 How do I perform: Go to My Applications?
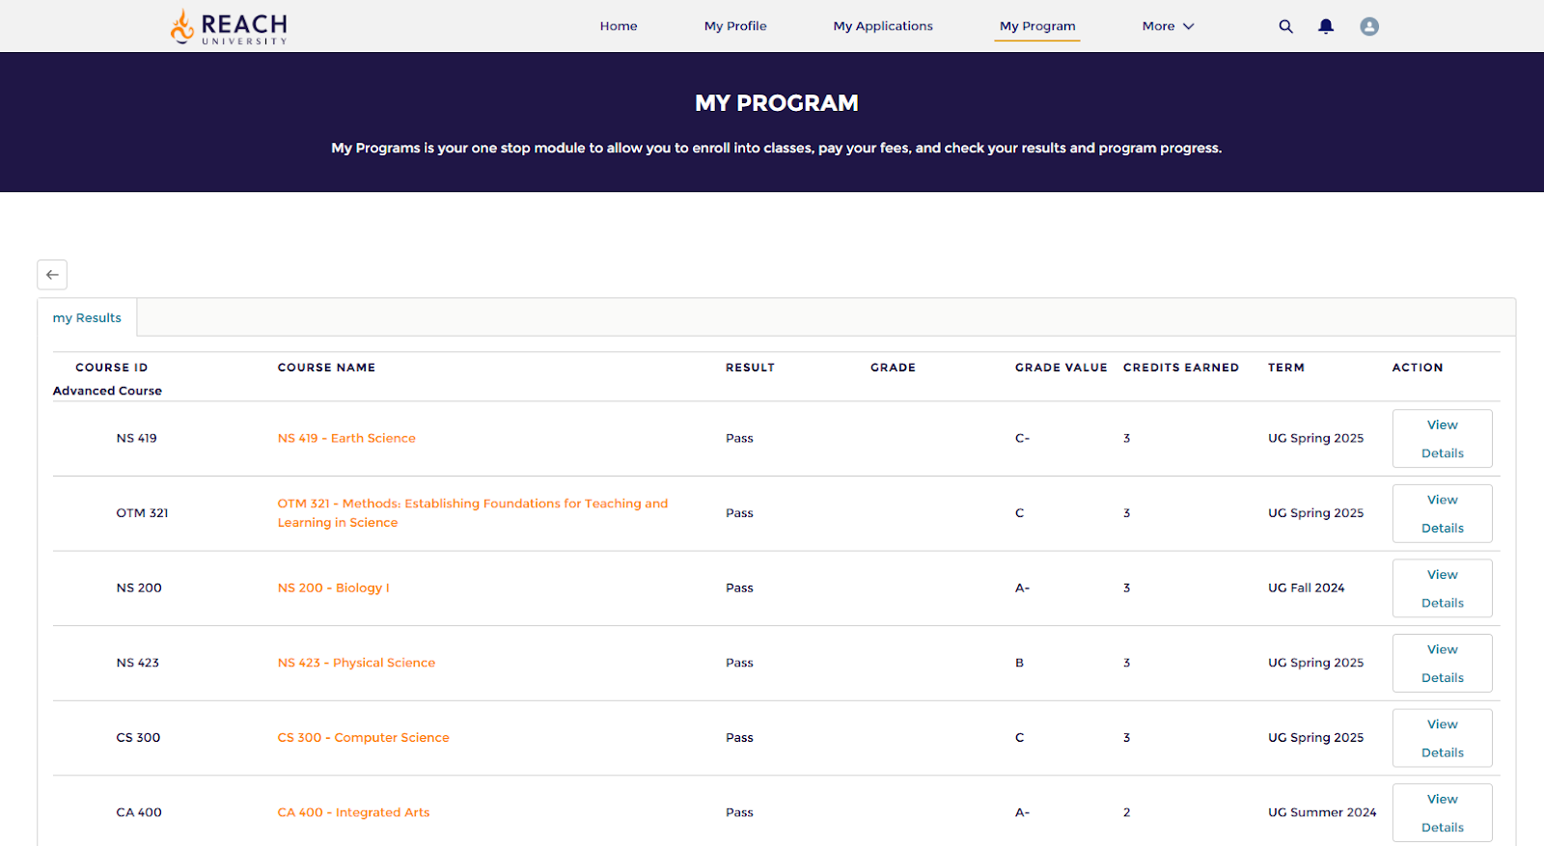click(x=882, y=26)
